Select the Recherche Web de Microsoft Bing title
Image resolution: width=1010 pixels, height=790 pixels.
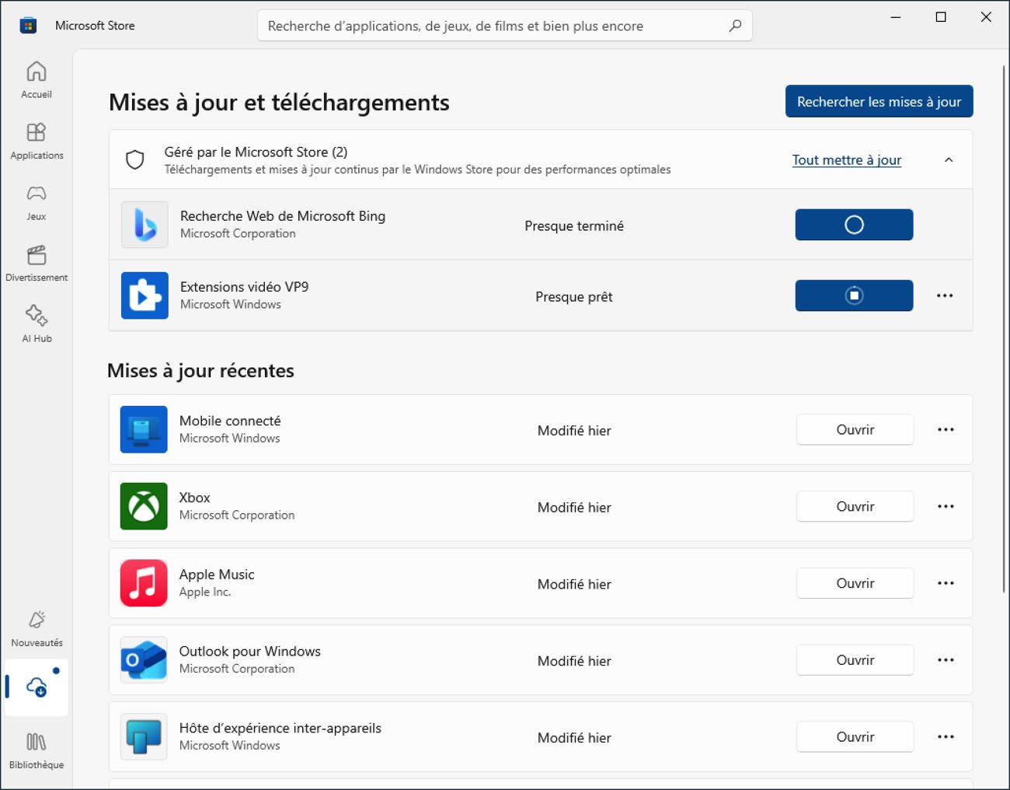283,216
